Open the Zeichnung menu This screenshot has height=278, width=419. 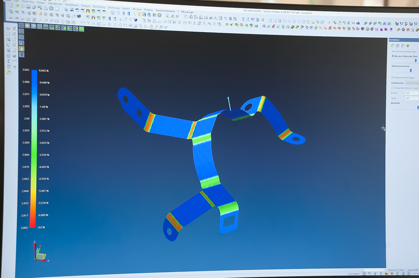(114, 8)
